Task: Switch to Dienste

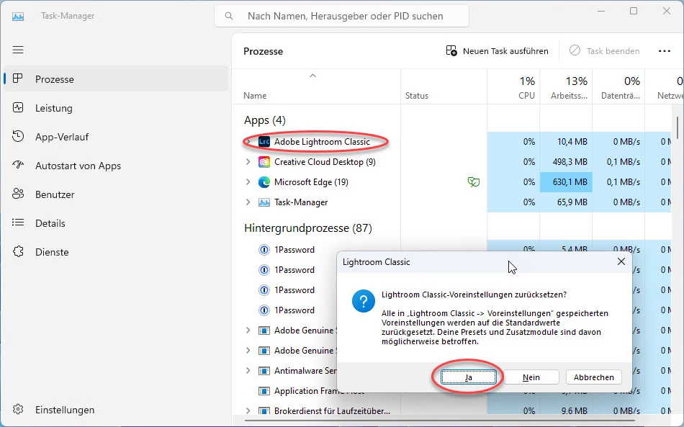Action: 116,252
